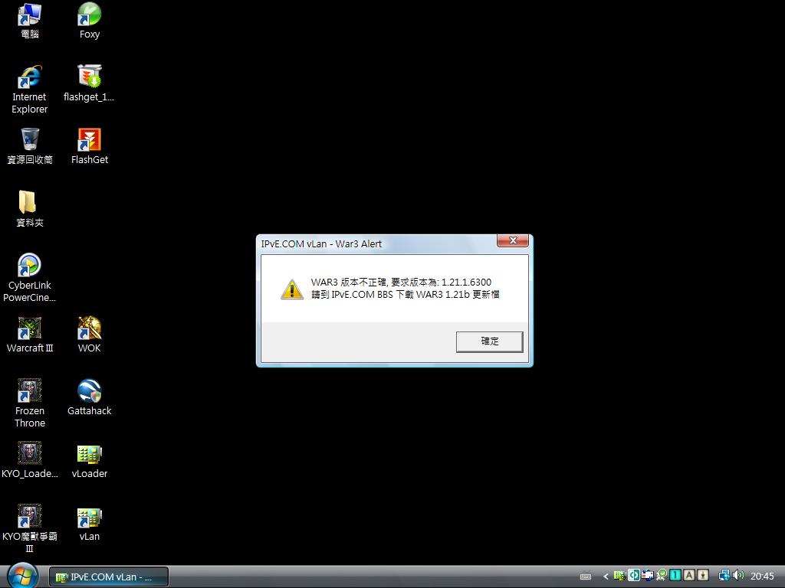Click the yellow warning triangle icon

[292, 290]
